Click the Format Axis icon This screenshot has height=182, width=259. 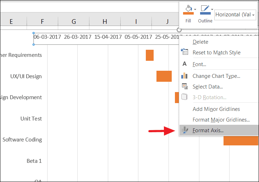point(185,130)
